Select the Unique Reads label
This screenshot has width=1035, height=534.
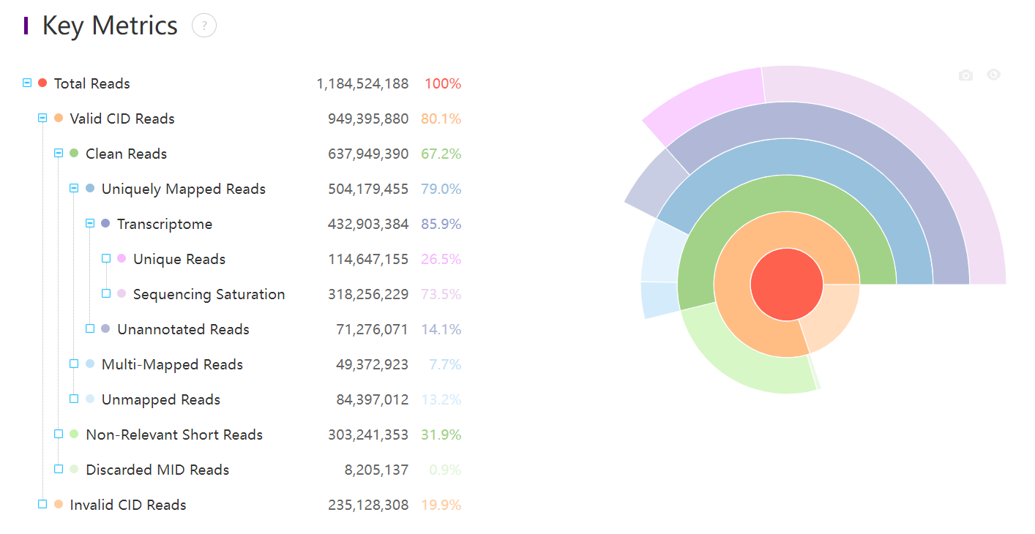179,259
